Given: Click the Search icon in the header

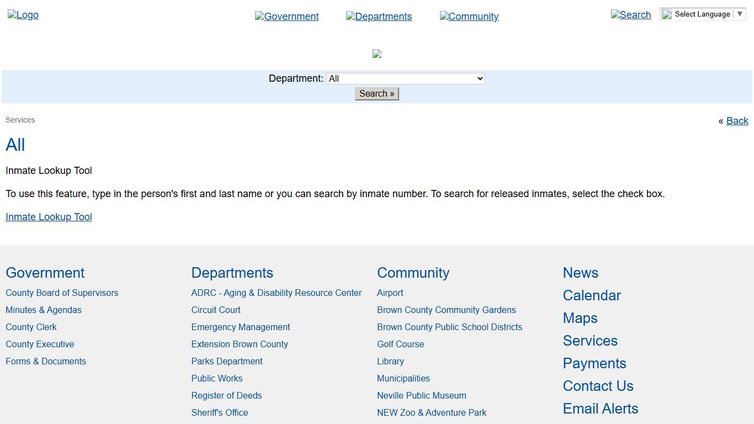Looking at the screenshot, I should (631, 15).
